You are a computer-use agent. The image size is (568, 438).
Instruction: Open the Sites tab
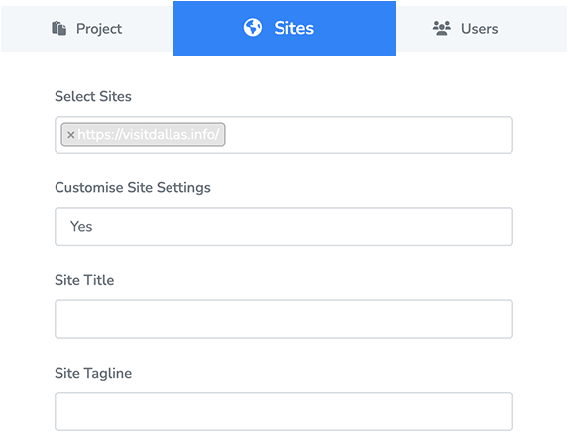click(x=284, y=29)
